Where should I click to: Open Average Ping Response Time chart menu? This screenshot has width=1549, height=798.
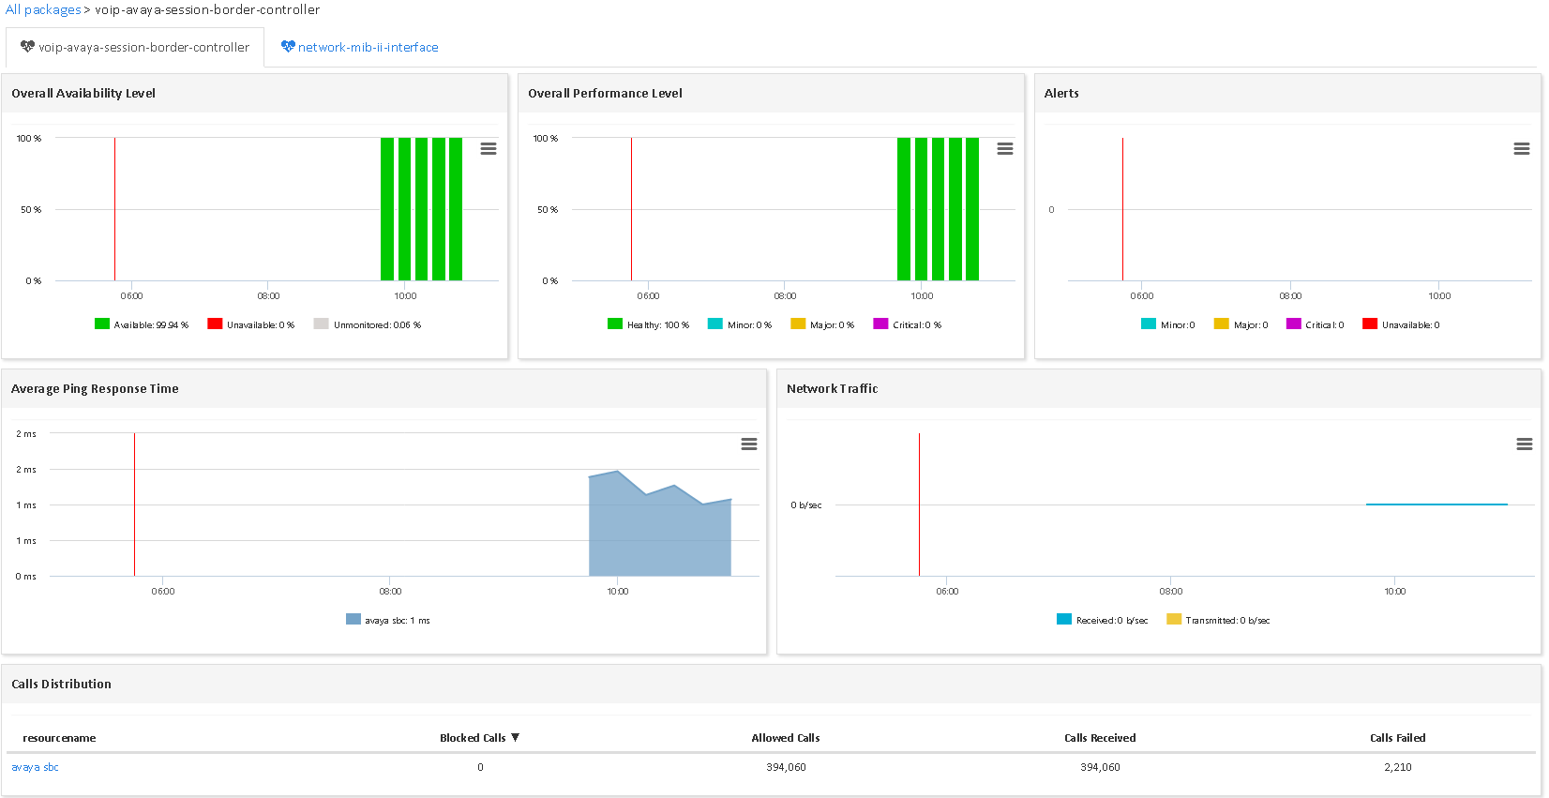[748, 444]
